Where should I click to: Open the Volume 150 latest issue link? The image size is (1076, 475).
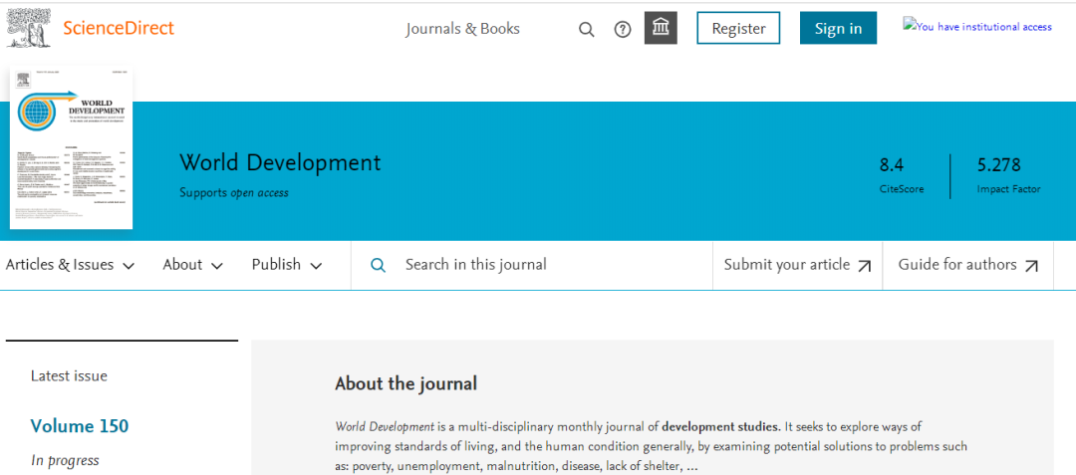[80, 426]
